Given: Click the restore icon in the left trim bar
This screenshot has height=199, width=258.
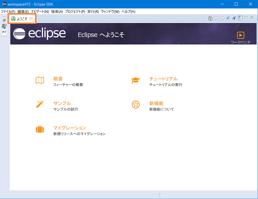Looking at the screenshot, I should coord(4,21).
